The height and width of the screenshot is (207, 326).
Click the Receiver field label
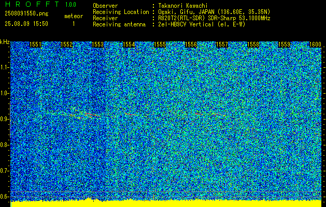tap(105, 18)
